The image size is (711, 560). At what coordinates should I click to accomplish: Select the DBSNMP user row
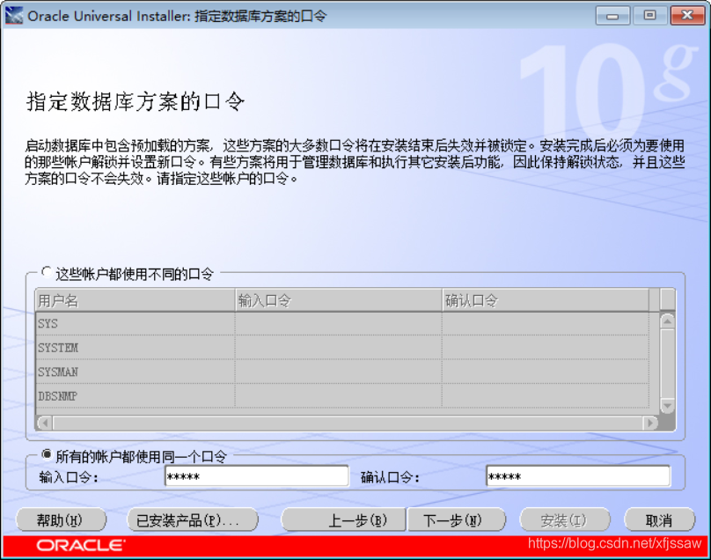(342, 395)
